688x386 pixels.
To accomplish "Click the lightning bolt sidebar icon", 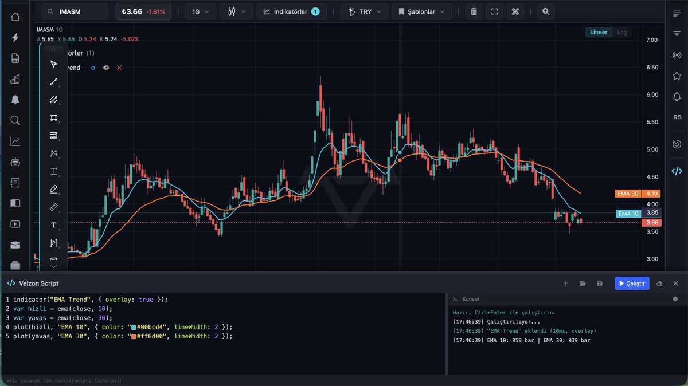I will (x=15, y=38).
